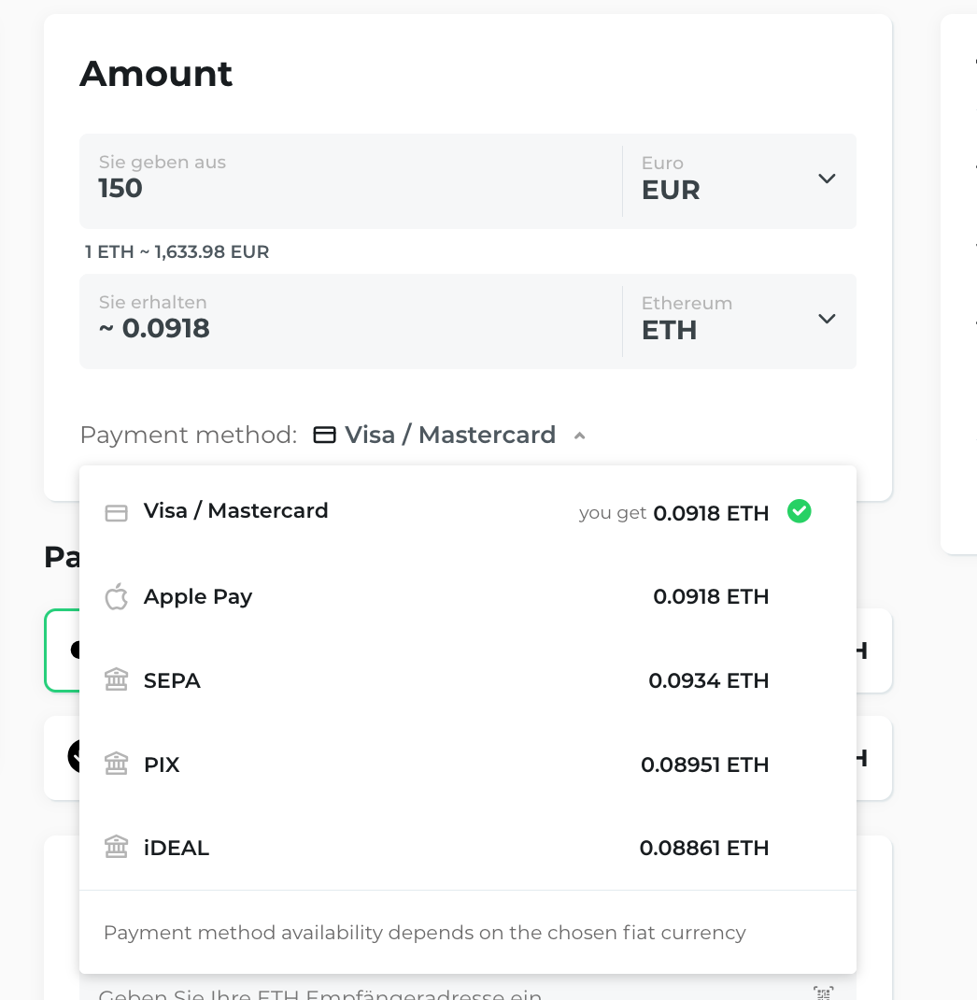Select the Visa / Mastercard payment option
Image resolution: width=977 pixels, height=1000 pixels.
click(236, 511)
